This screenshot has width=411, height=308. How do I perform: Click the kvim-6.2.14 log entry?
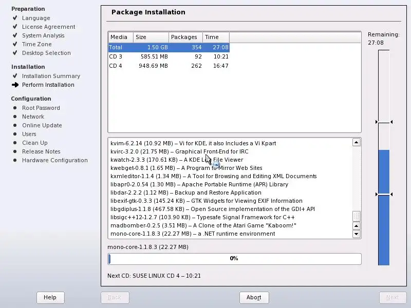193,143
